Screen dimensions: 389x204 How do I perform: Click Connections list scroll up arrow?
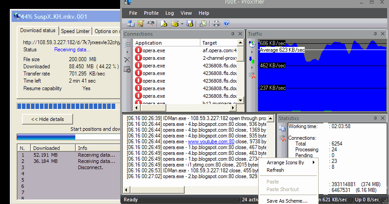(x=240, y=43)
